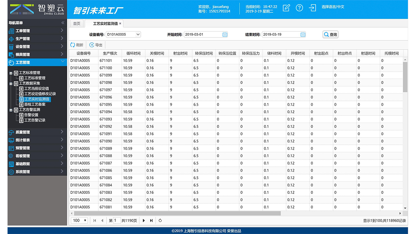Click the logout exit icon
This screenshot has width=416, height=234.
pyautogui.click(x=312, y=8)
